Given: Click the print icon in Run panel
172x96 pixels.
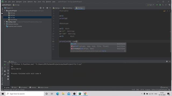Looking at the screenshot, I should (x=8, y=76).
